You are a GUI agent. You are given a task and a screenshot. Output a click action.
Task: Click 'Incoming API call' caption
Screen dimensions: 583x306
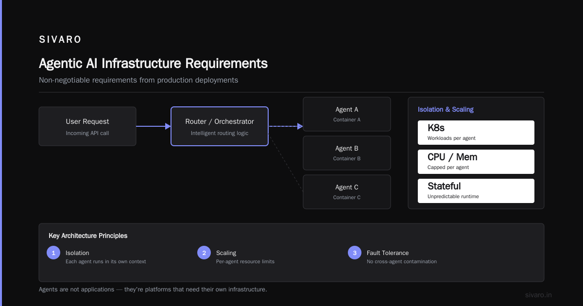(x=87, y=133)
